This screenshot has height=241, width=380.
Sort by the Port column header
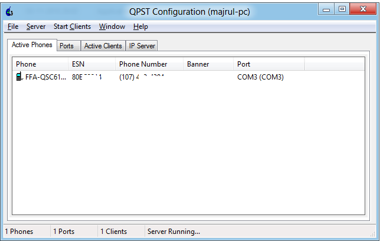click(268, 64)
